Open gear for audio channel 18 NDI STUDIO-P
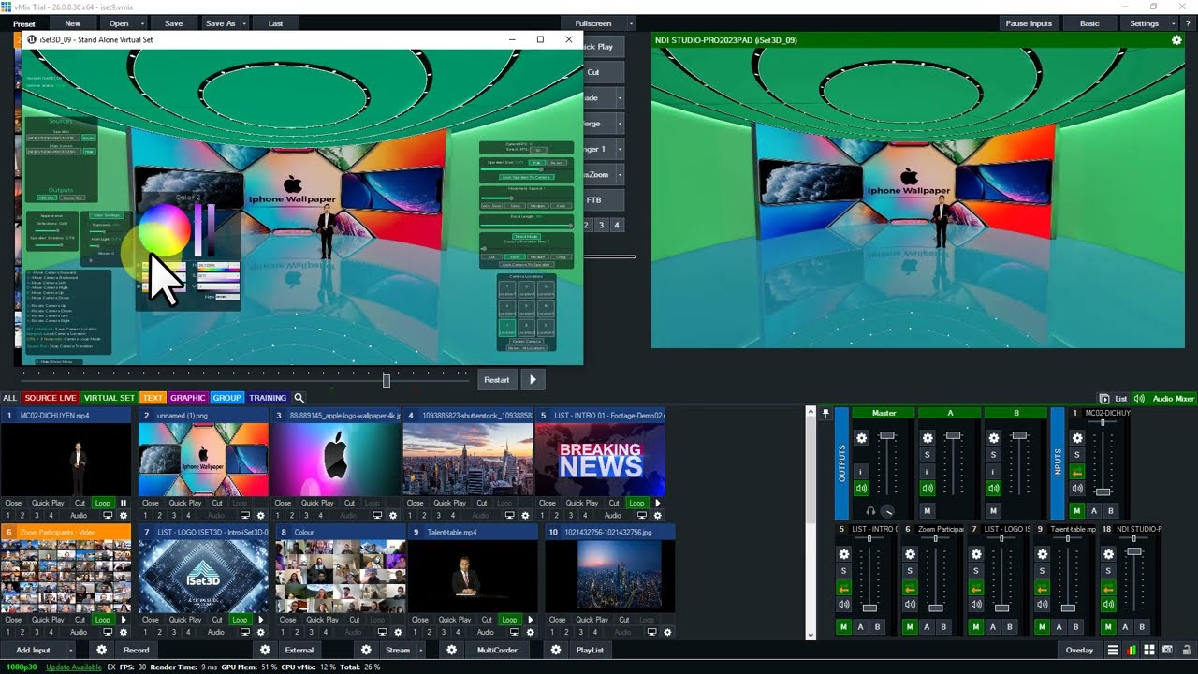 1109,554
